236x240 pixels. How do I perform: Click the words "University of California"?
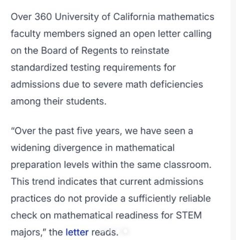105,17
